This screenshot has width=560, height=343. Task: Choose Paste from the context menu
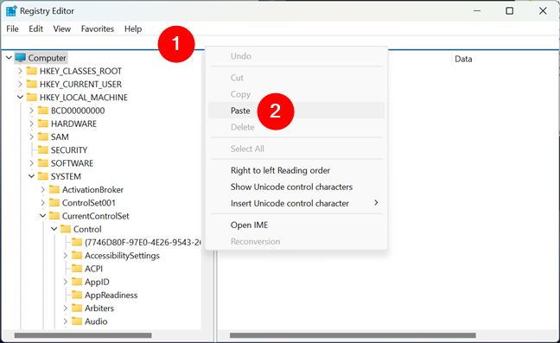pos(296,111)
